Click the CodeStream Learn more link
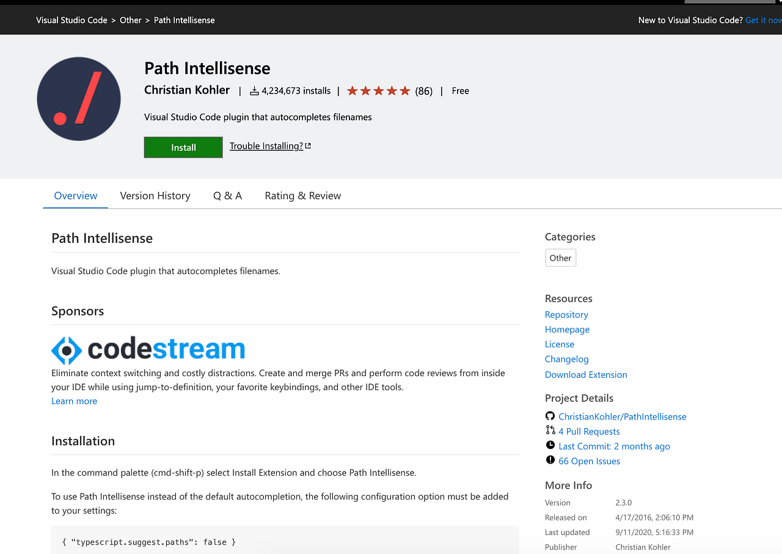782x554 pixels. [x=74, y=401]
